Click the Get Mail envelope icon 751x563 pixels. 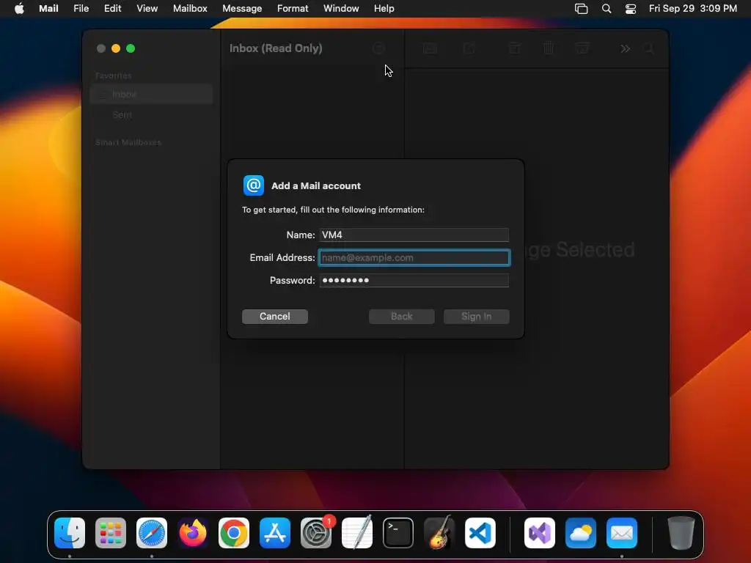[430, 48]
